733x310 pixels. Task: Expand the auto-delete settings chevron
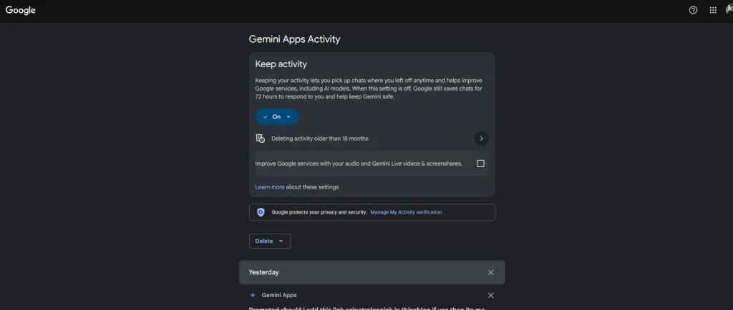point(481,139)
